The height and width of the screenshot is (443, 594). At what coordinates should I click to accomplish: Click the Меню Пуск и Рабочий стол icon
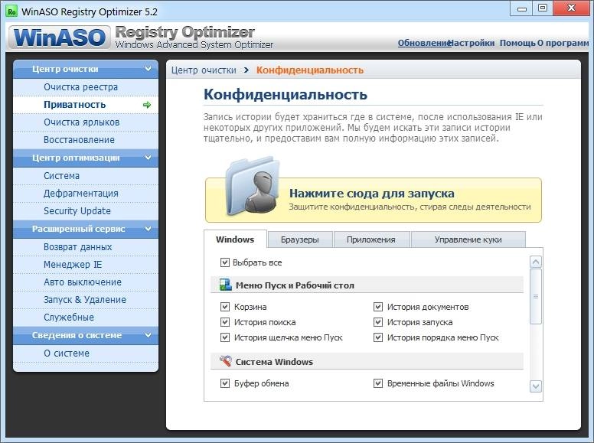tap(226, 285)
